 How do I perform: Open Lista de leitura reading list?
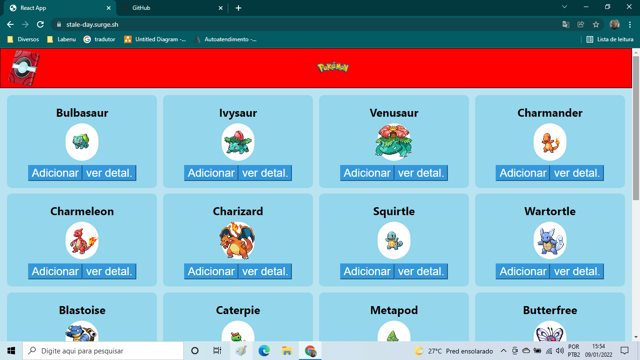[x=610, y=39]
